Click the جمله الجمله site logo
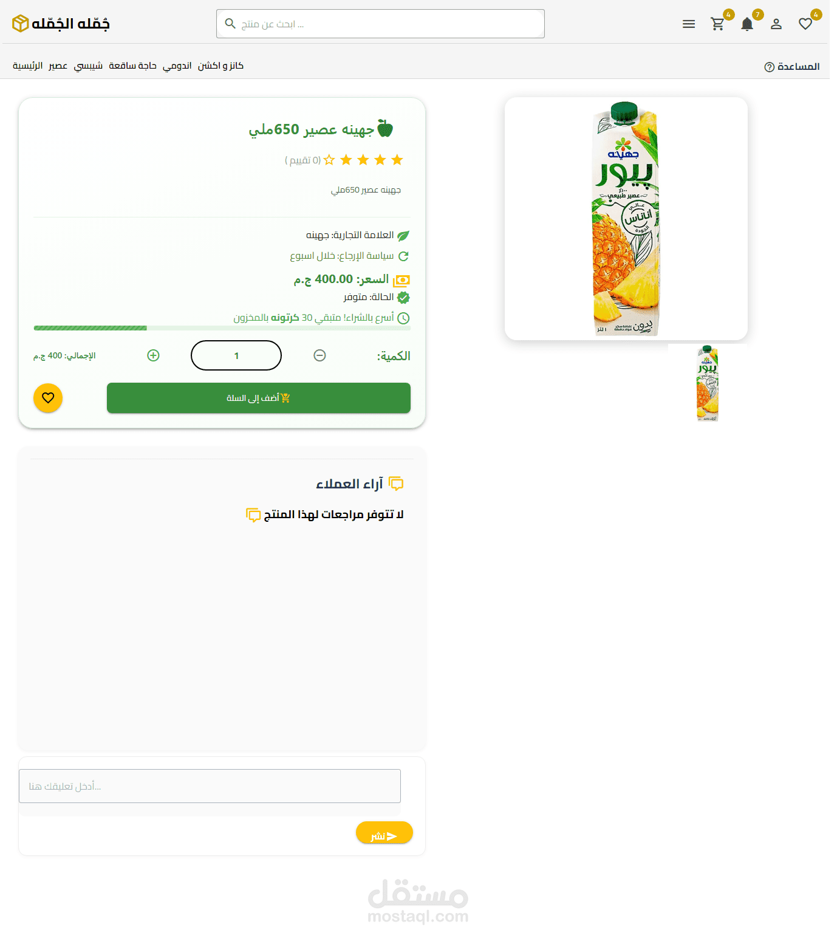The height and width of the screenshot is (944, 837). tap(61, 24)
